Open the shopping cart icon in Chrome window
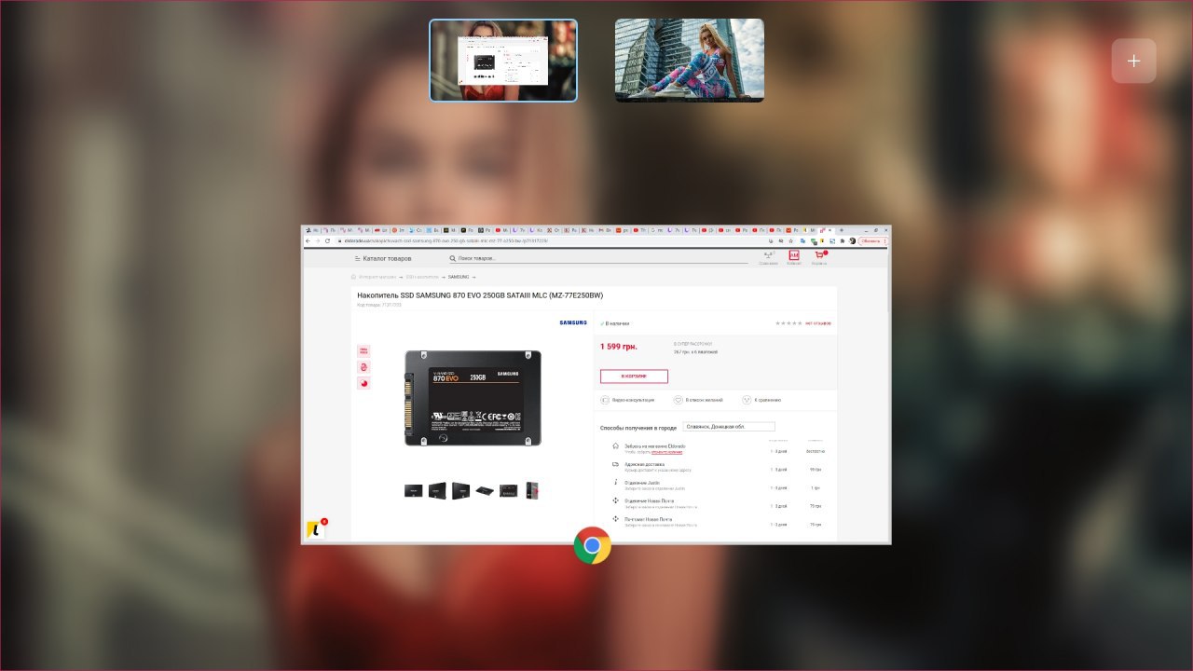Image resolution: width=1193 pixels, height=671 pixels. point(819,255)
